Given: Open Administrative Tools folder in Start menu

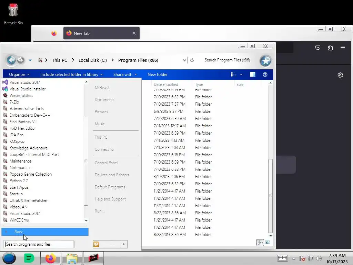Looking at the screenshot, I should (x=27, y=109).
